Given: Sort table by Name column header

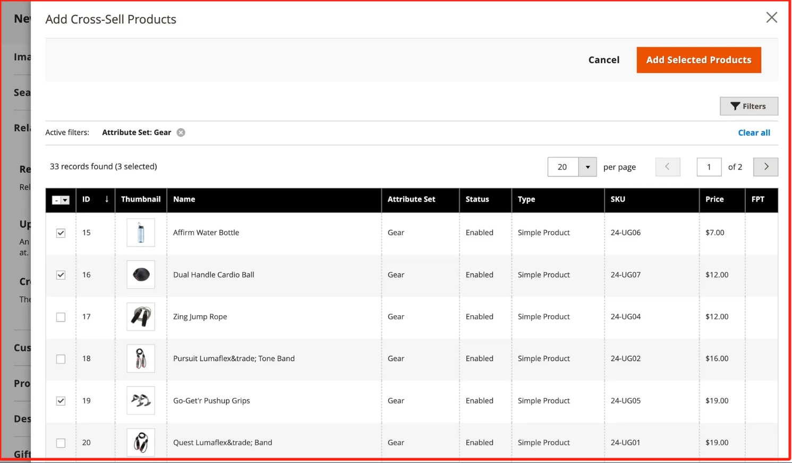Looking at the screenshot, I should 184,199.
